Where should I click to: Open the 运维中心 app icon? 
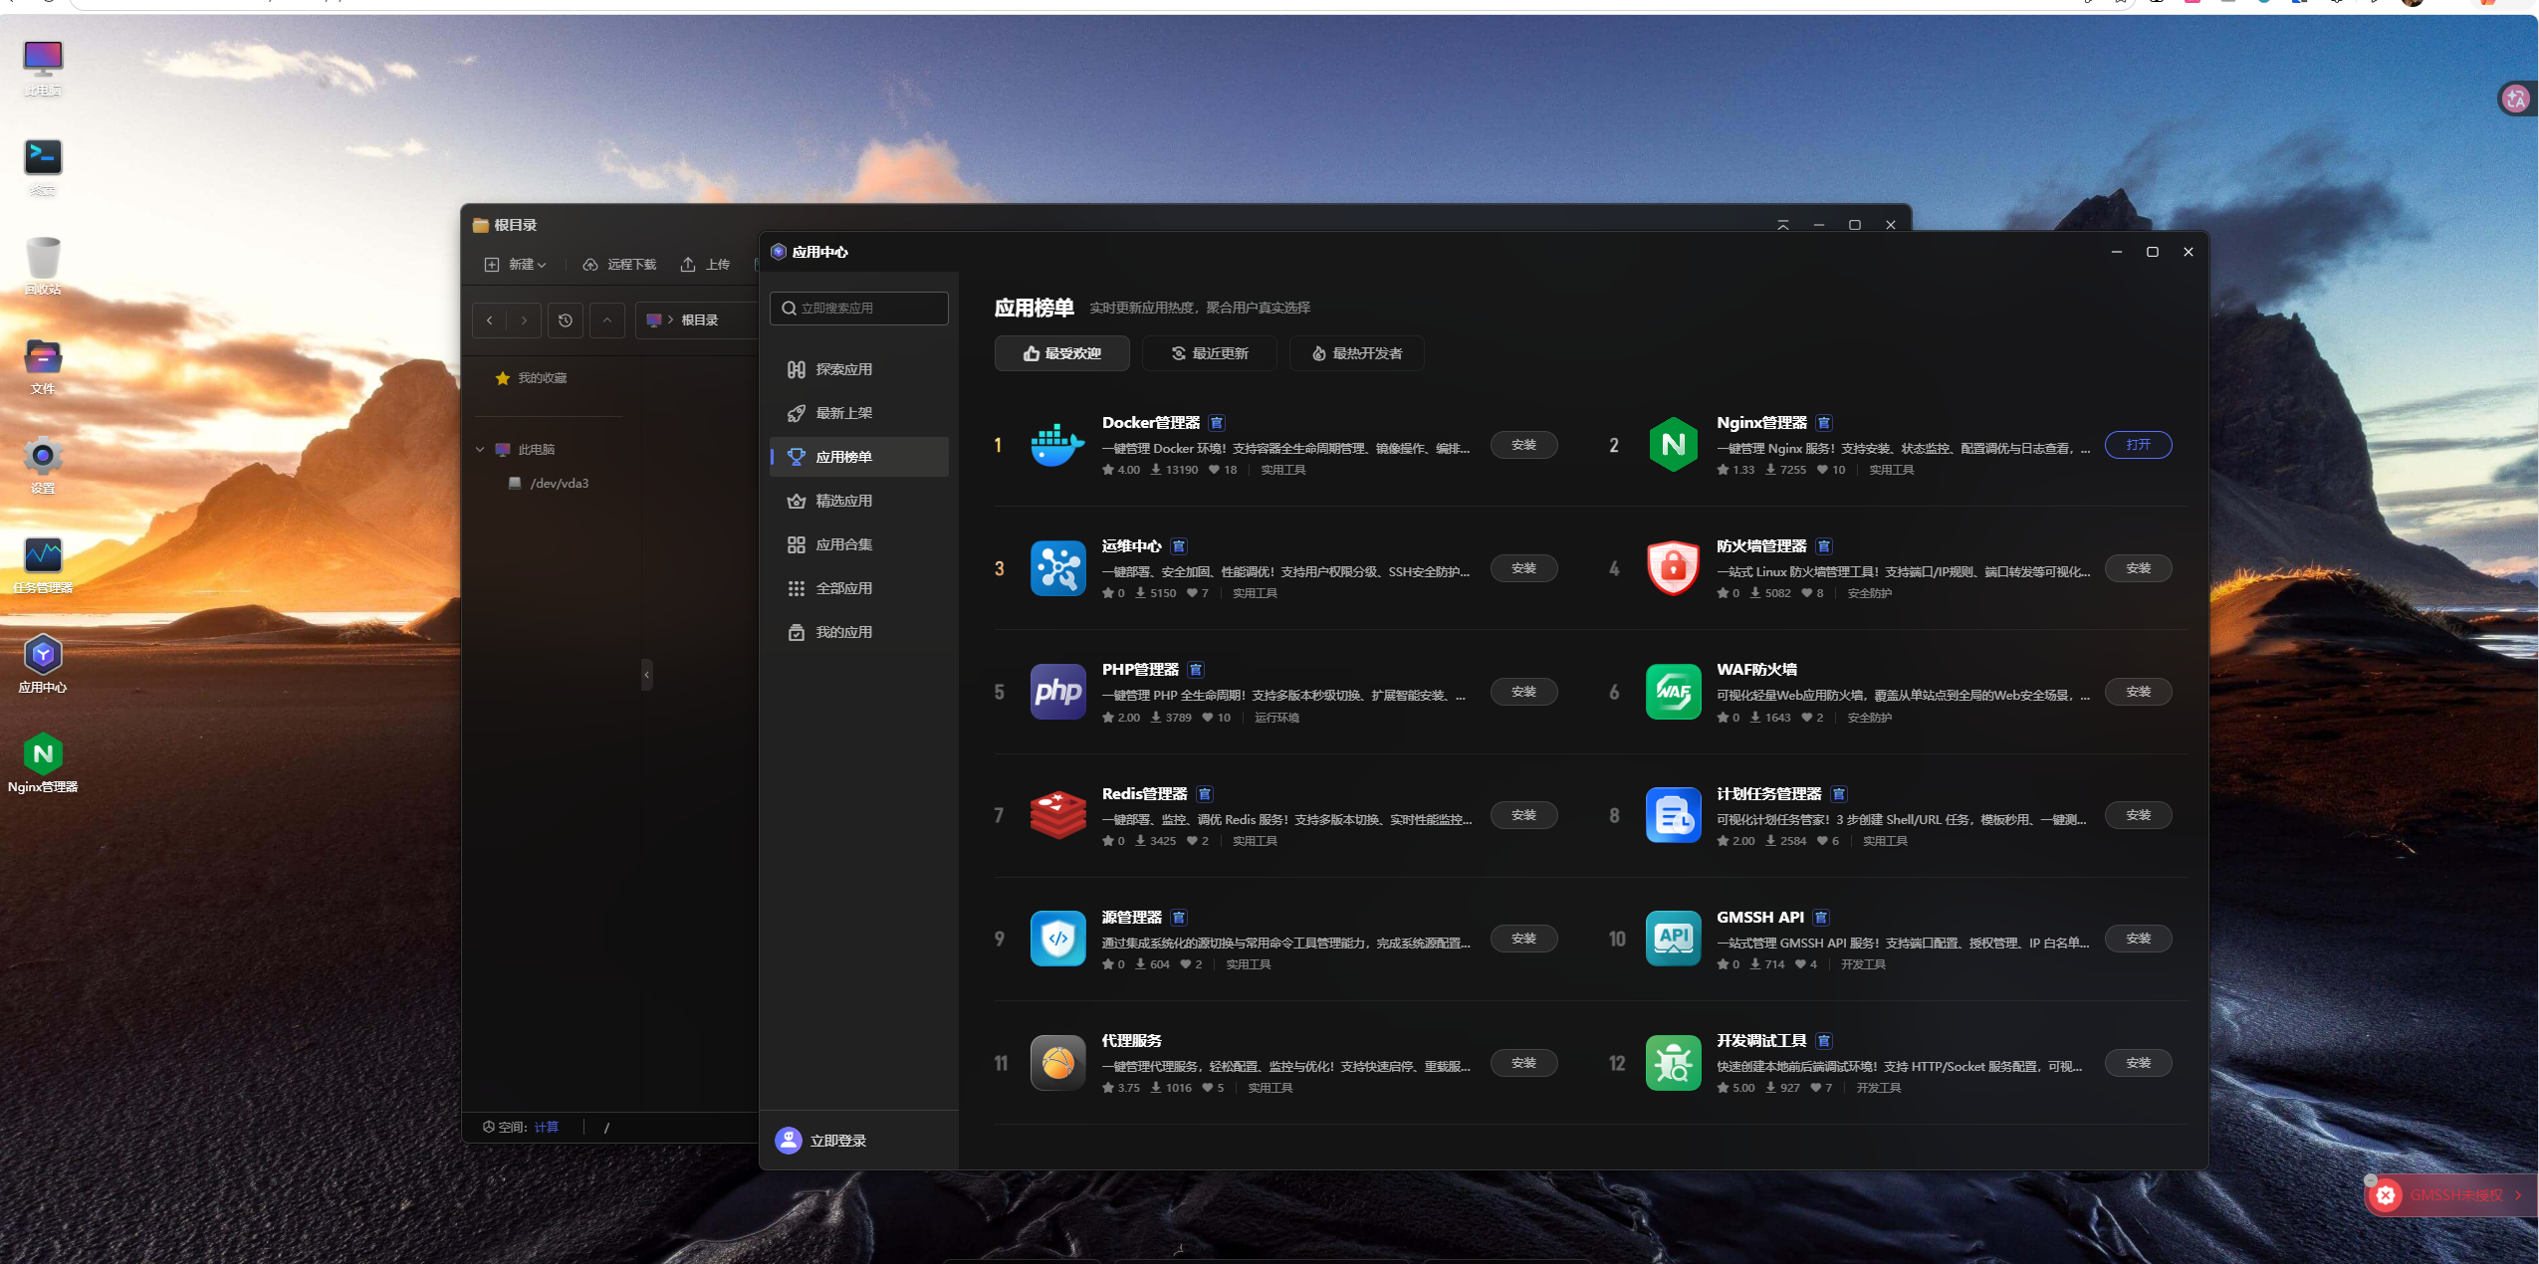[x=1057, y=568]
